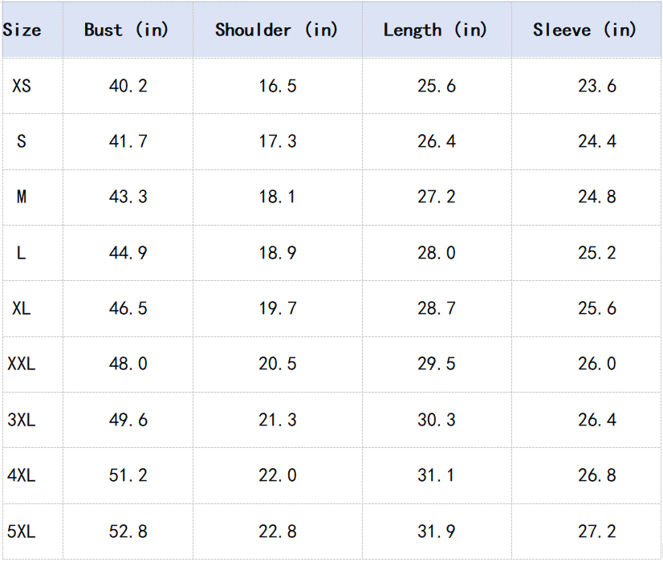Select length value 28.0 for size L
The width and height of the screenshot is (663, 562).
tap(437, 253)
